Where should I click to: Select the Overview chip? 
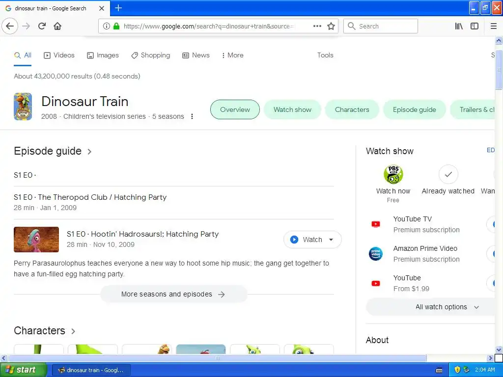(235, 109)
